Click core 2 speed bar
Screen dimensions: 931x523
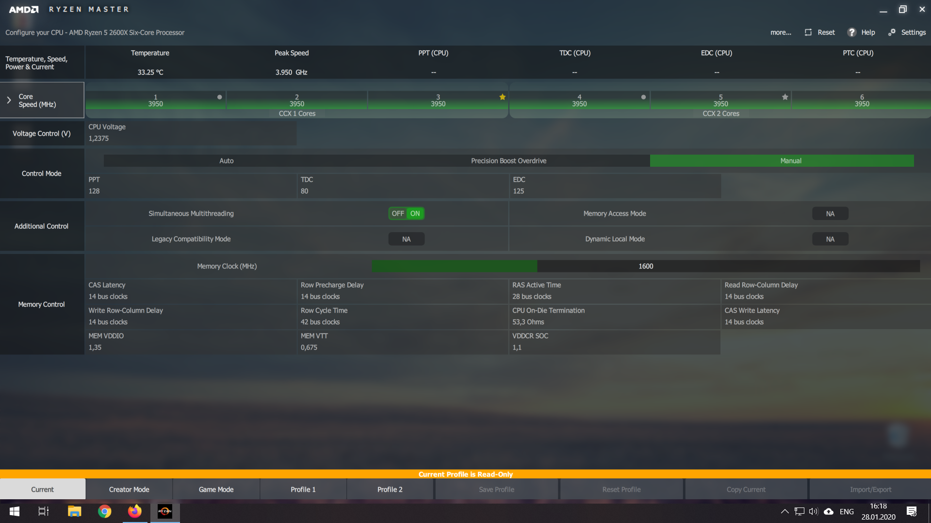point(297,100)
